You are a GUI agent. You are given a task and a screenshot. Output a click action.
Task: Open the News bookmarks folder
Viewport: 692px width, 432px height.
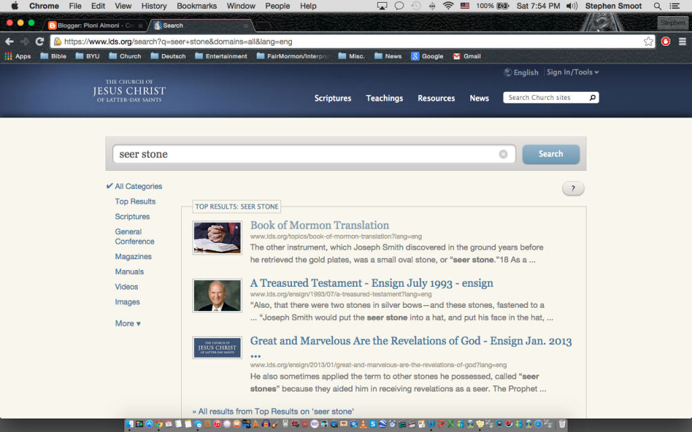(389, 56)
